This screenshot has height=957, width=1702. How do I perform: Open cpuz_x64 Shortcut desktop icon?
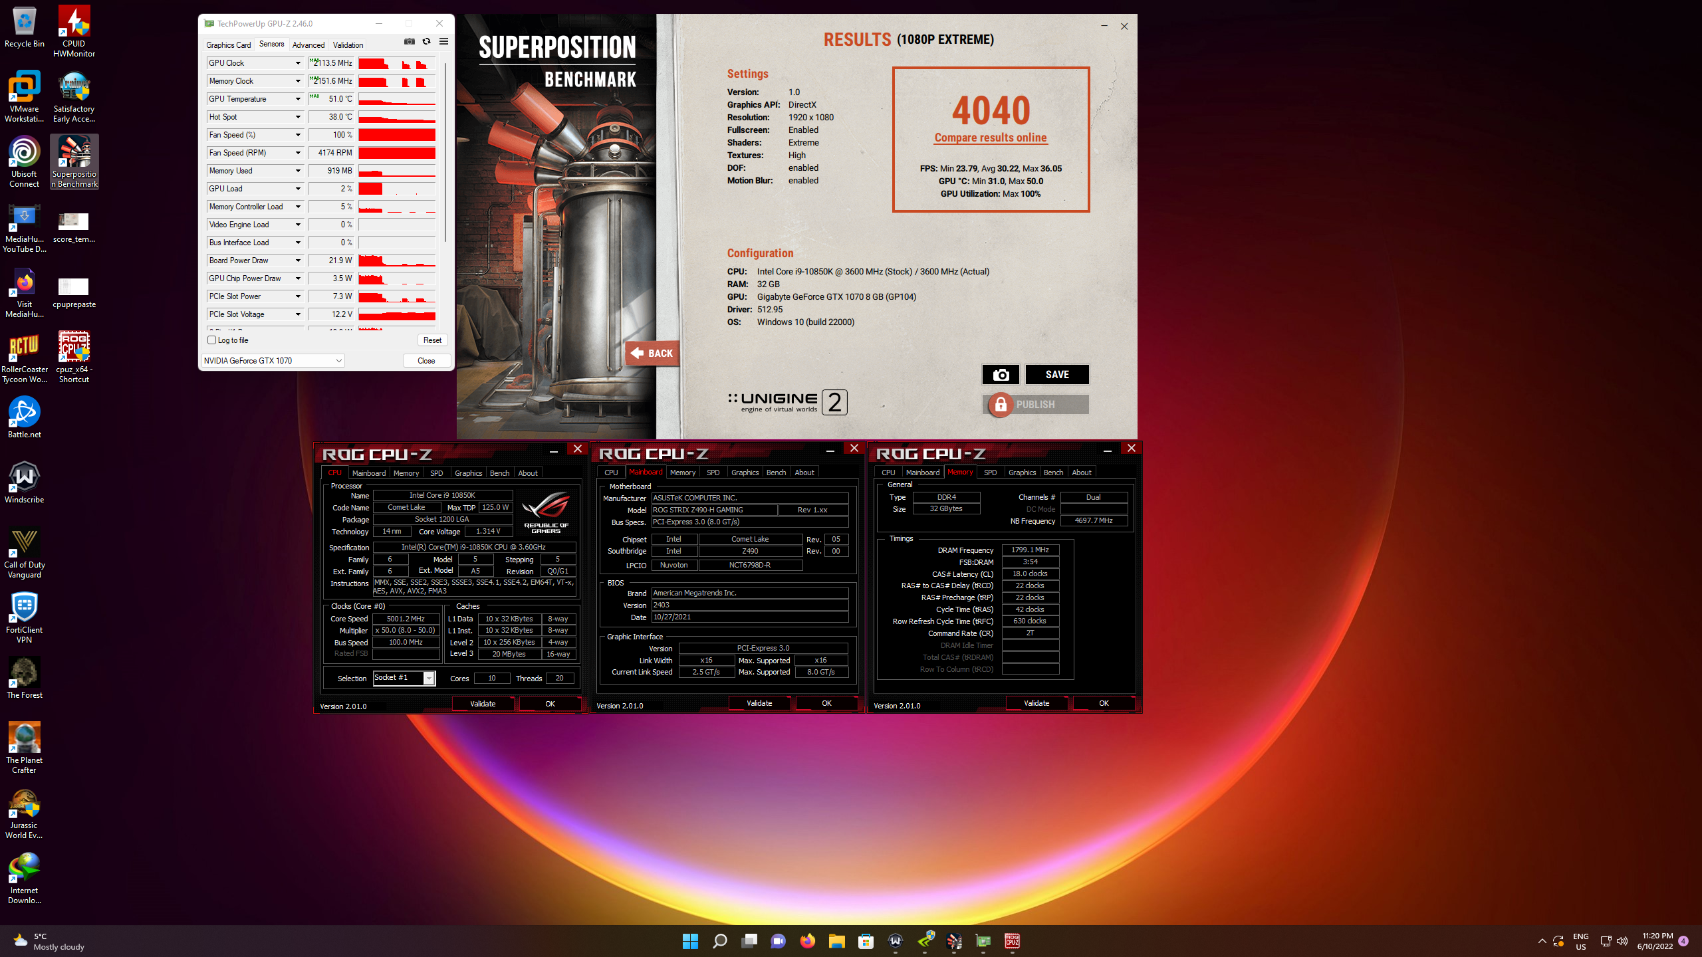tap(74, 358)
